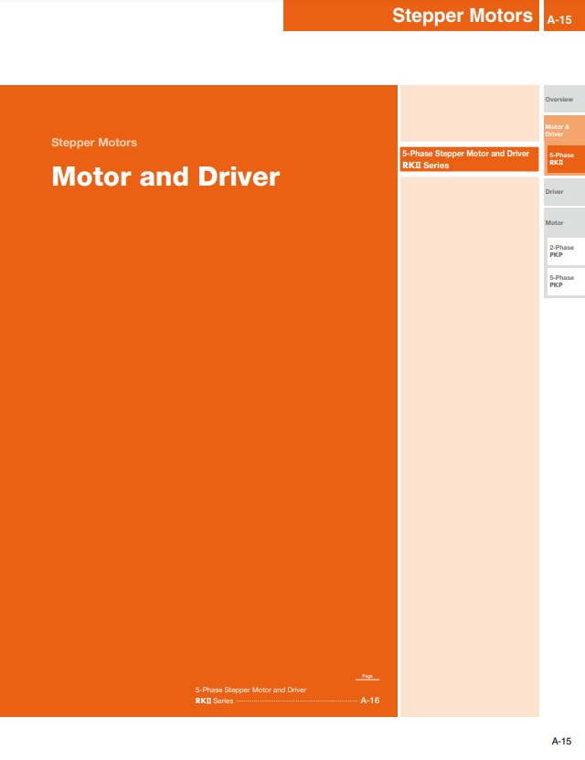This screenshot has height=760, width=585.
Task: Go to the Driver side tab
Action: pyautogui.click(x=564, y=191)
